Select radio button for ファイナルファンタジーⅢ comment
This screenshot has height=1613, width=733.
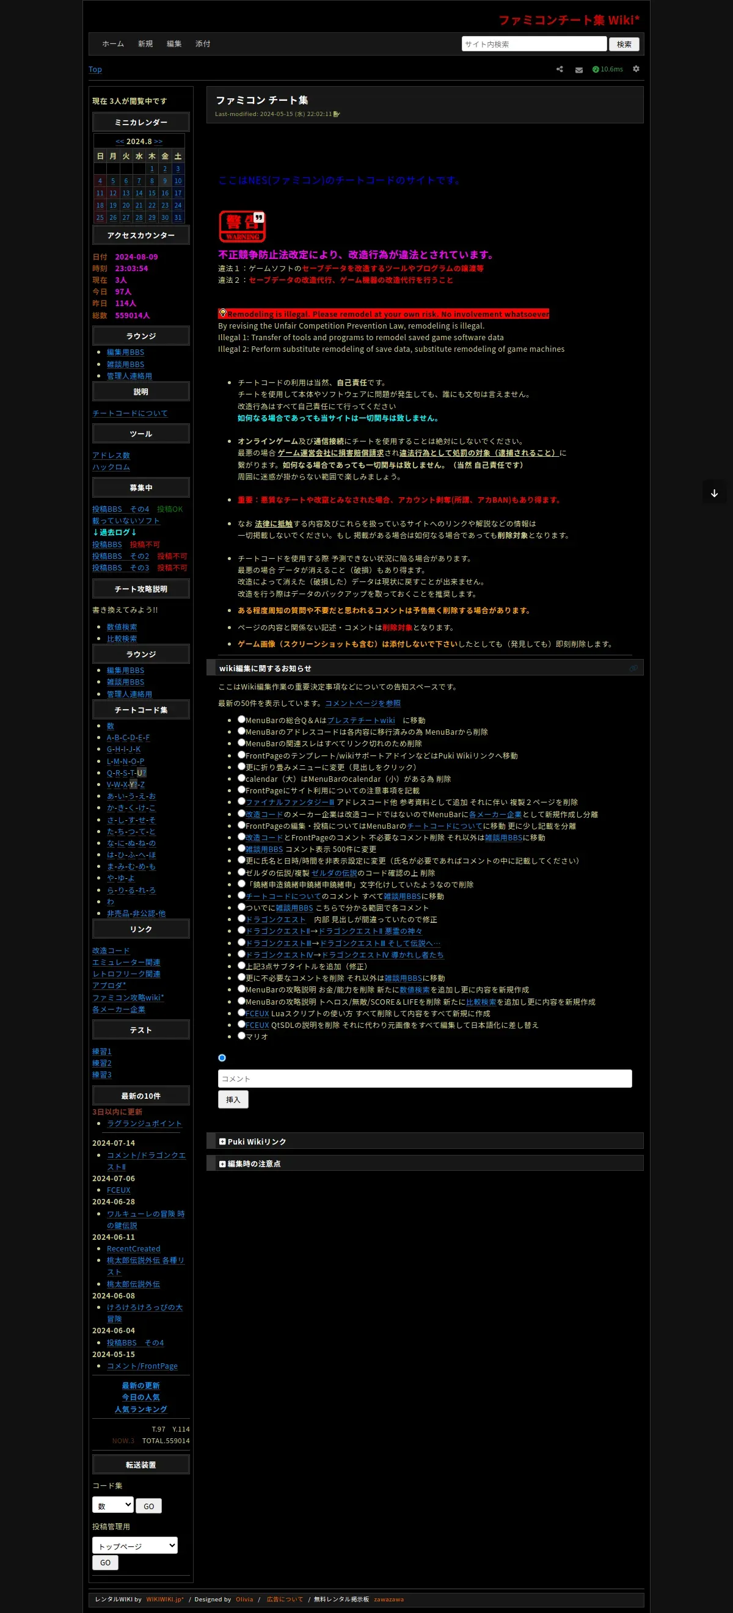(x=241, y=801)
